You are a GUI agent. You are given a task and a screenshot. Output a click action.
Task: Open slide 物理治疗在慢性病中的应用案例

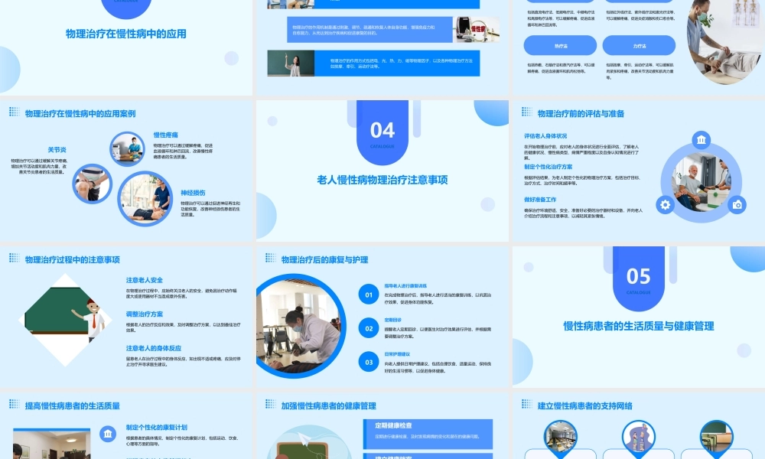pos(126,171)
